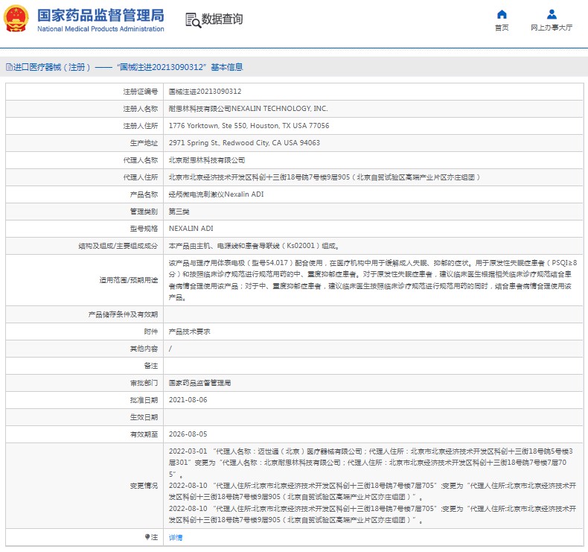
Task: Click the 数据查询 heading
Action: 222,19
